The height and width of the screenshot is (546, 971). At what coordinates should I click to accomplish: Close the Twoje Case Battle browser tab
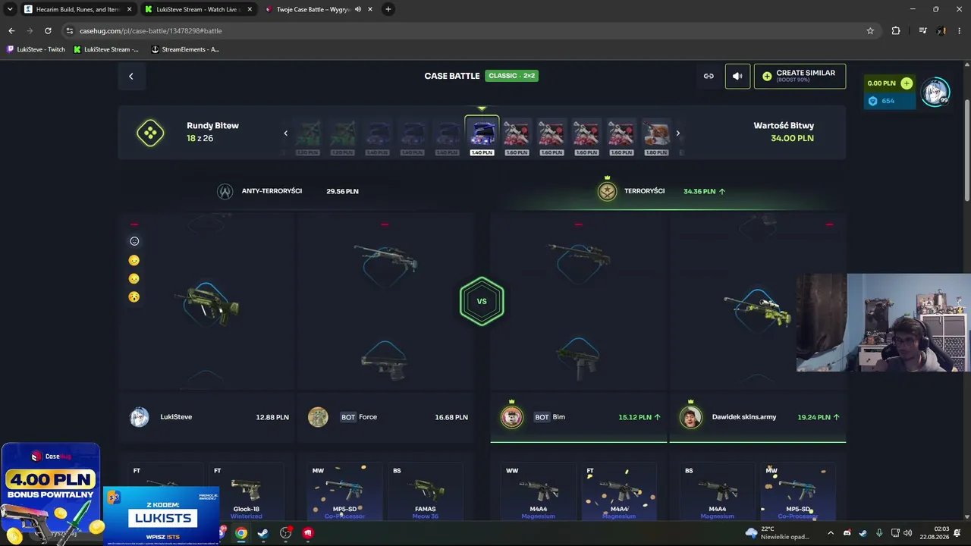click(x=370, y=9)
